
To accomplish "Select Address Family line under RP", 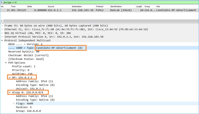I will pos(34,81).
